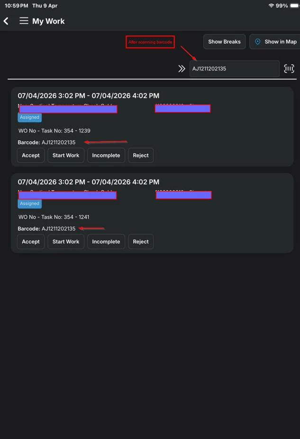
Task: Accept work order task 354 - 1239
Action: click(x=31, y=155)
